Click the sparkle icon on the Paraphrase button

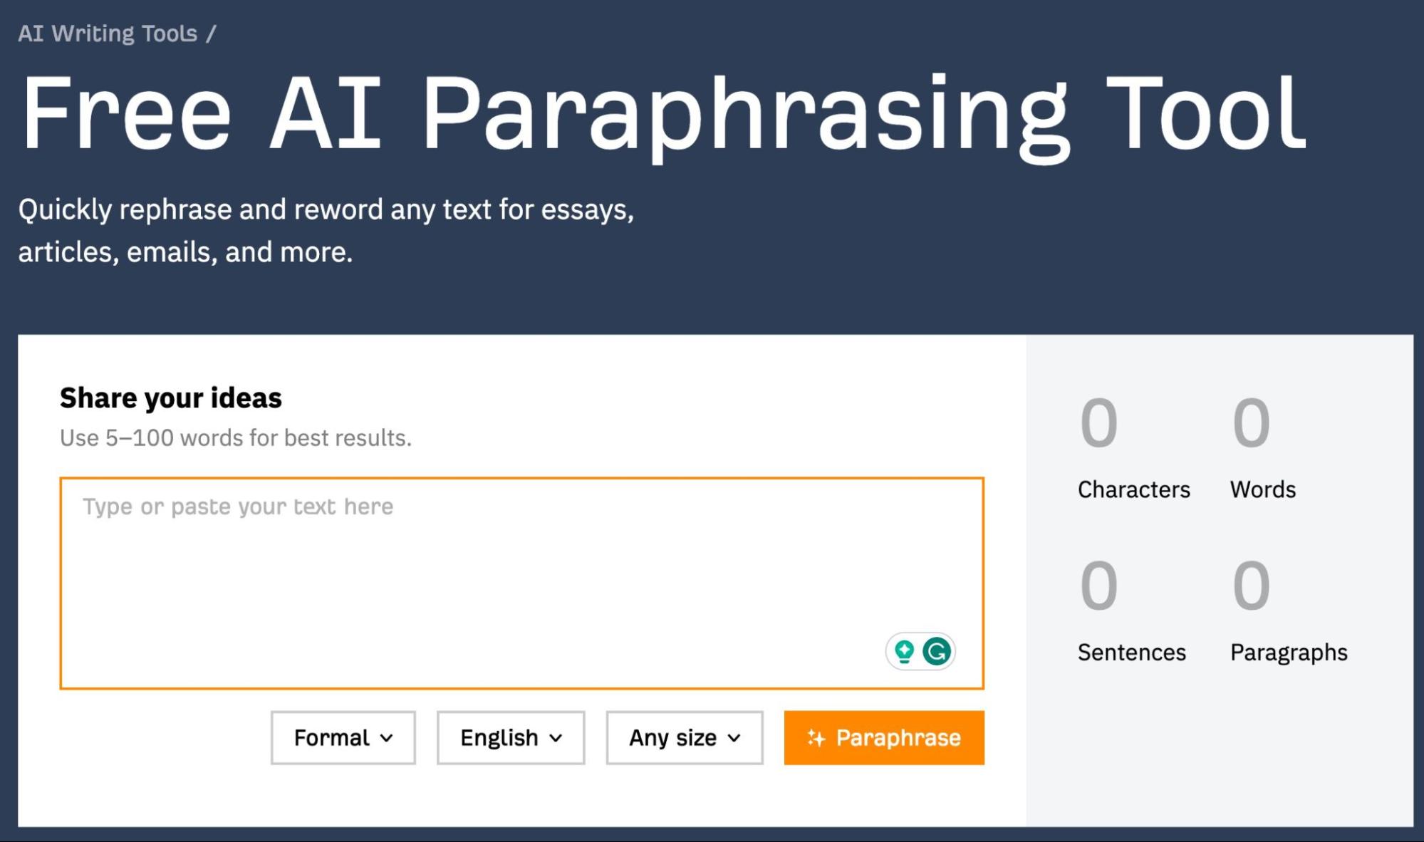click(816, 738)
